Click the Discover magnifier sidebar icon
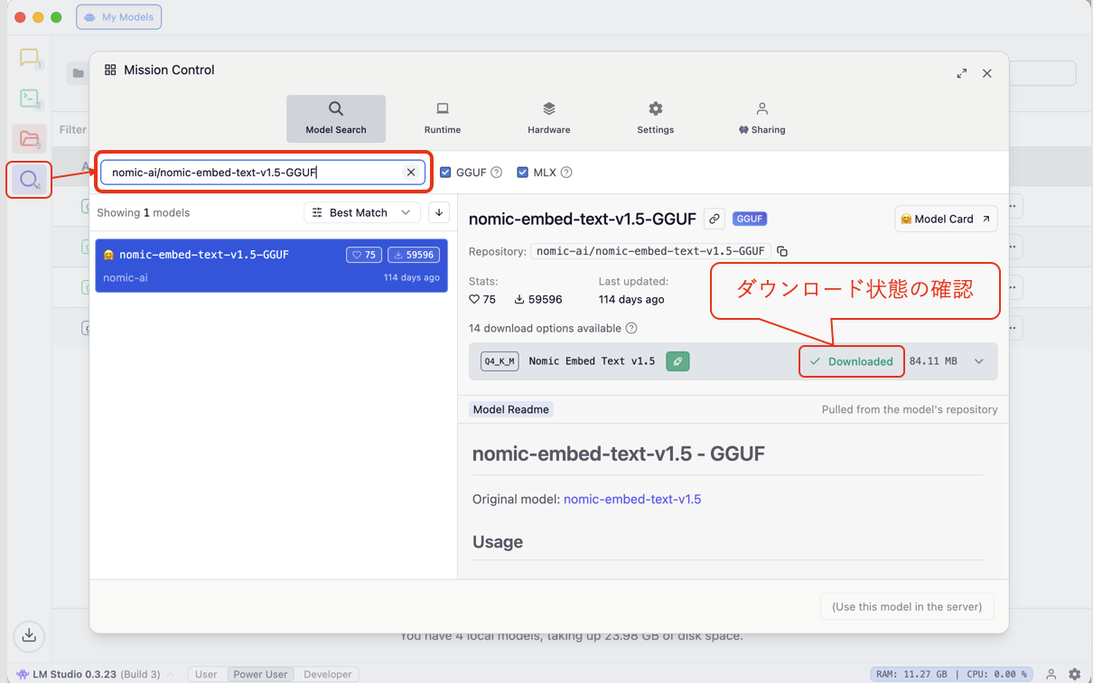The height and width of the screenshot is (683, 1093). pos(29,180)
